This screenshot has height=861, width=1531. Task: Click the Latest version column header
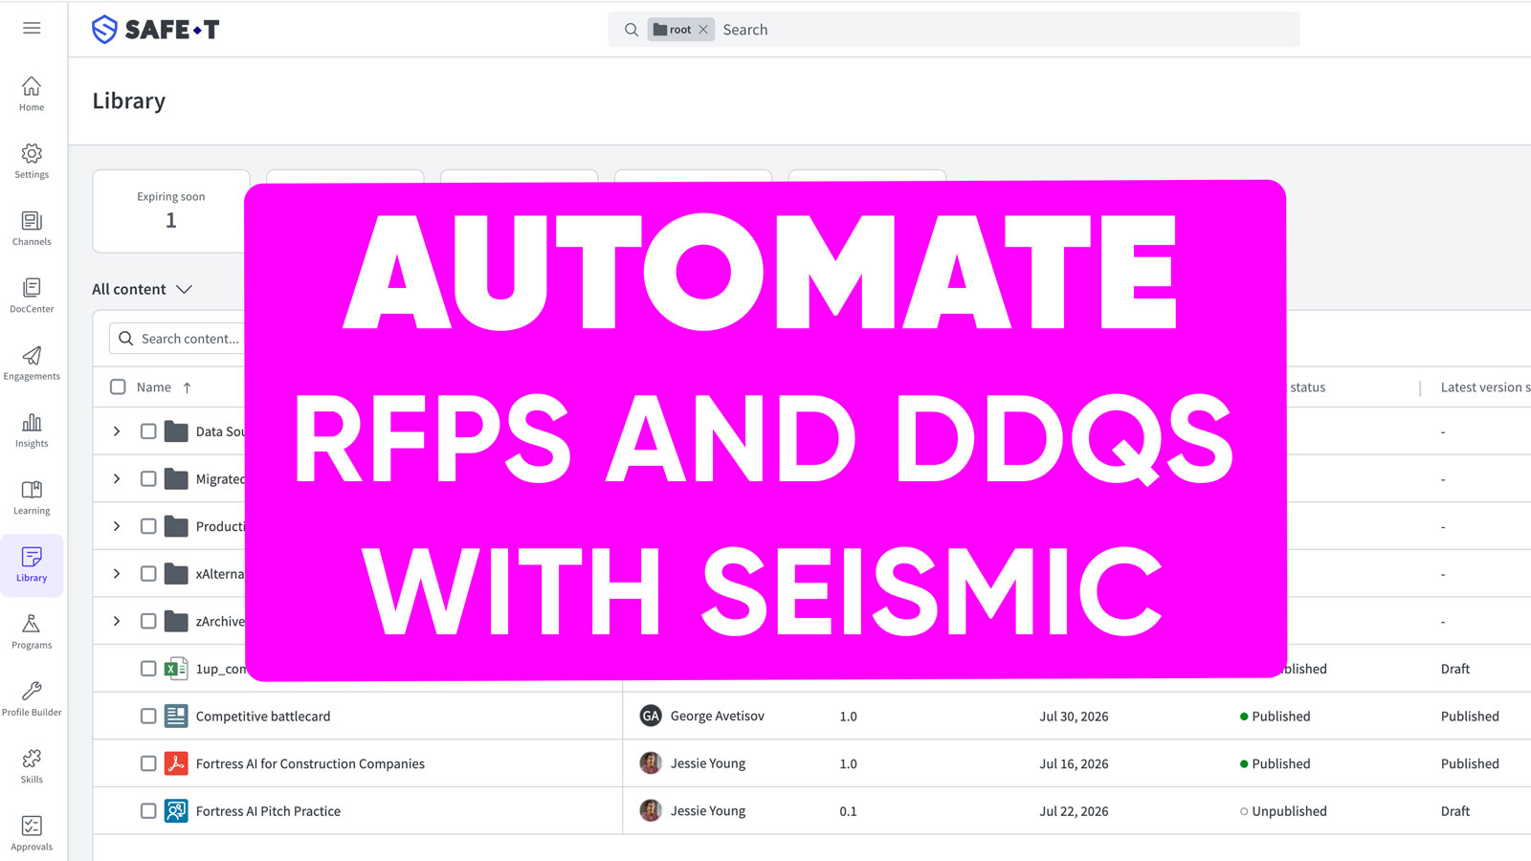coord(1485,387)
